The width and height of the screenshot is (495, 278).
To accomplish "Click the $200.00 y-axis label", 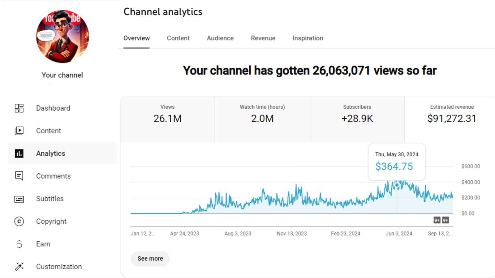I will pos(471,197).
